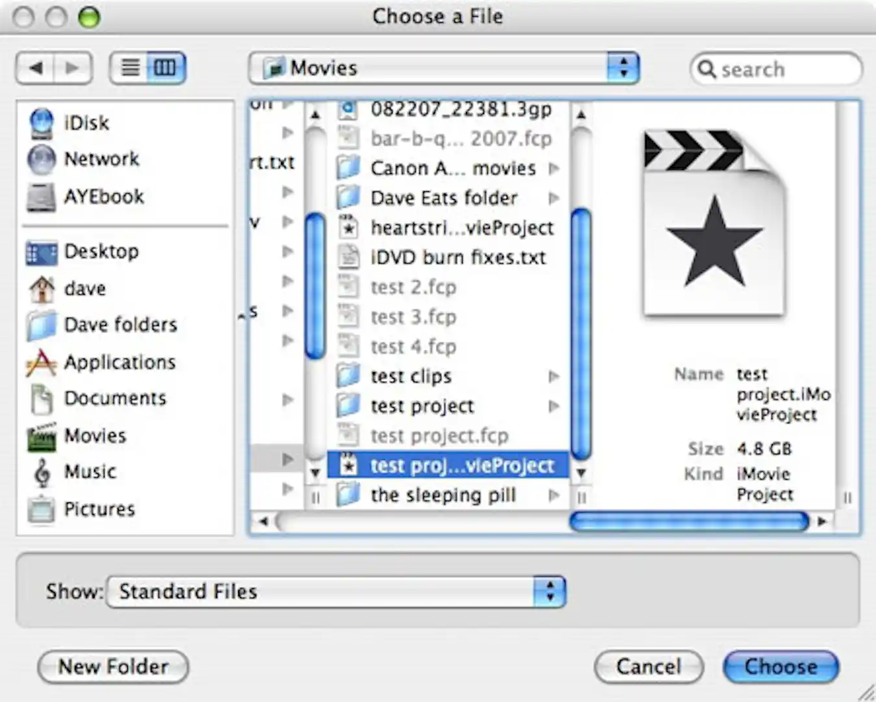Select the Pictures folder in sidebar
The width and height of the screenshot is (876, 702).
pos(99,508)
